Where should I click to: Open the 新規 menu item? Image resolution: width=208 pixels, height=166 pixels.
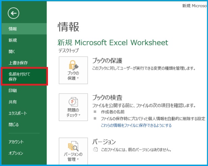[x=13, y=40]
